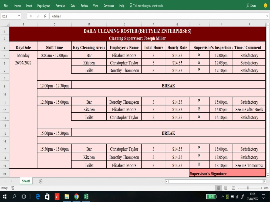The width and height of the screenshot is (270, 202).
Task: Toggle inspection checkbox for 18:10pm row
Action: [199, 164]
